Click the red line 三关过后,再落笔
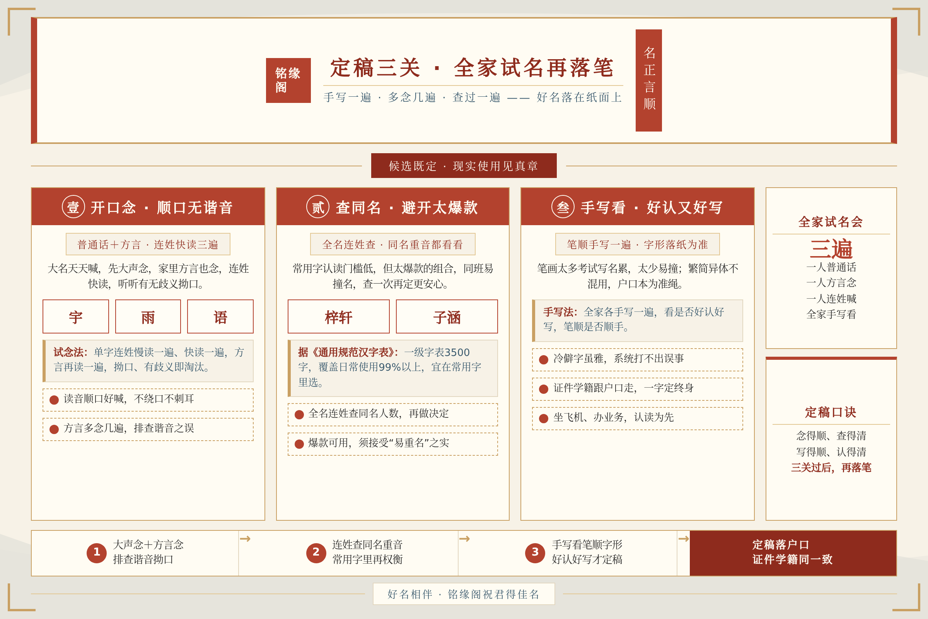The height and width of the screenshot is (619, 928). pos(831,467)
